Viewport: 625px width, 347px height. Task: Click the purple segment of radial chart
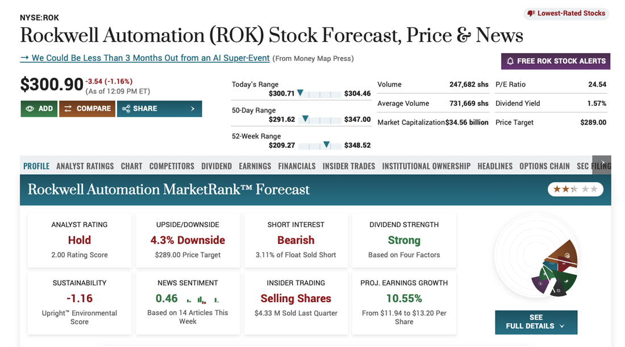pos(540,284)
